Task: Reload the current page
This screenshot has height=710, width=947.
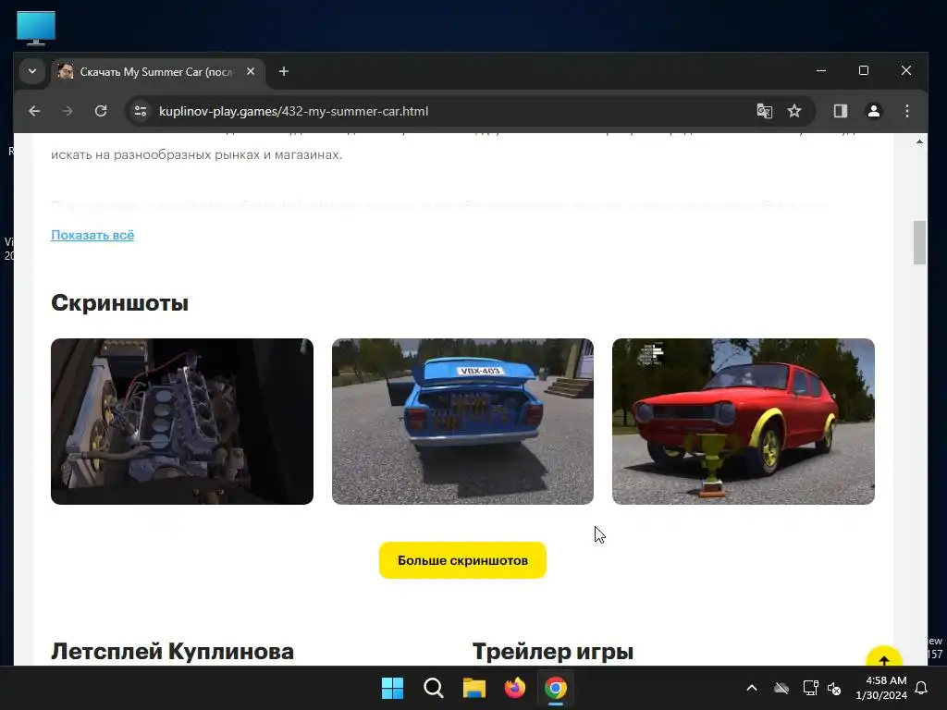Action: click(x=101, y=111)
